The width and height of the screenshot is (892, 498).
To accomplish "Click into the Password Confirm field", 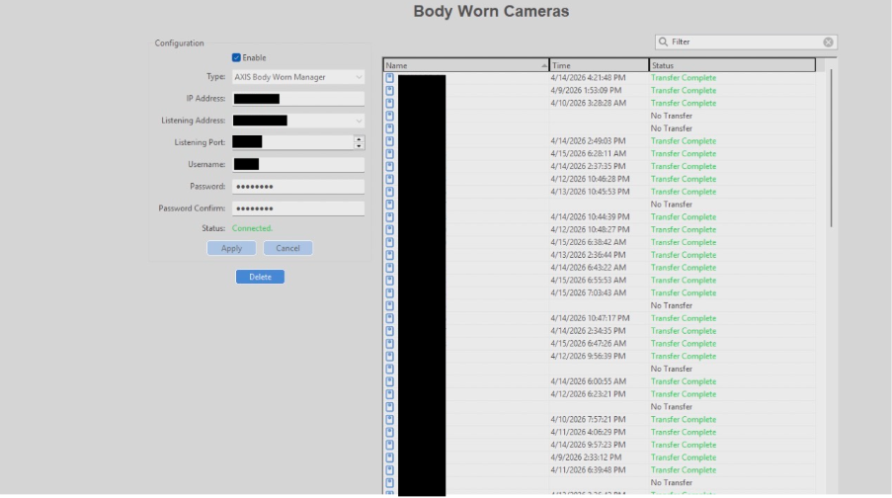I will (298, 208).
